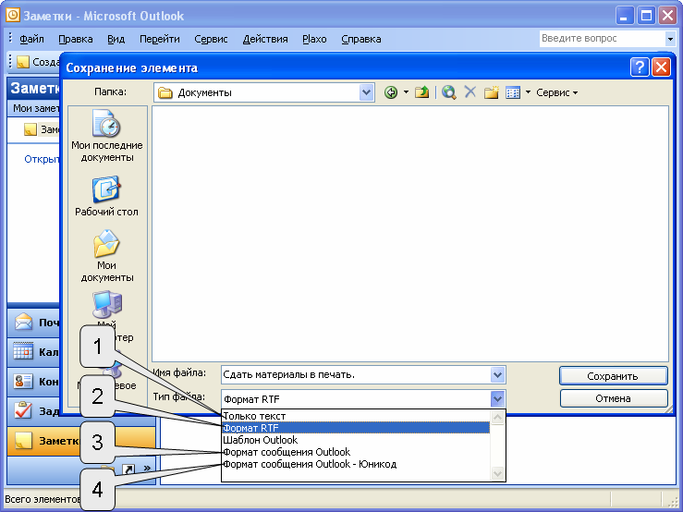The image size is (683, 512).
Task: Click the shortcuts arrow icon at pane bottom
Action: [128, 469]
